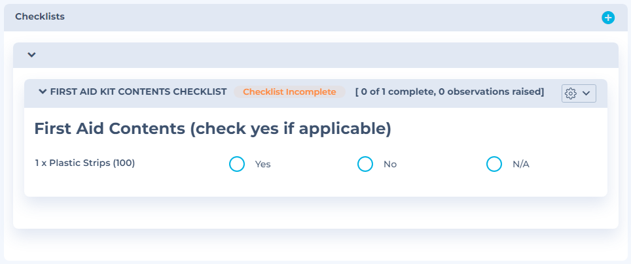The height and width of the screenshot is (264, 631).
Task: Click the "1 x Plastic Strips (100)" item label
Action: click(85, 163)
